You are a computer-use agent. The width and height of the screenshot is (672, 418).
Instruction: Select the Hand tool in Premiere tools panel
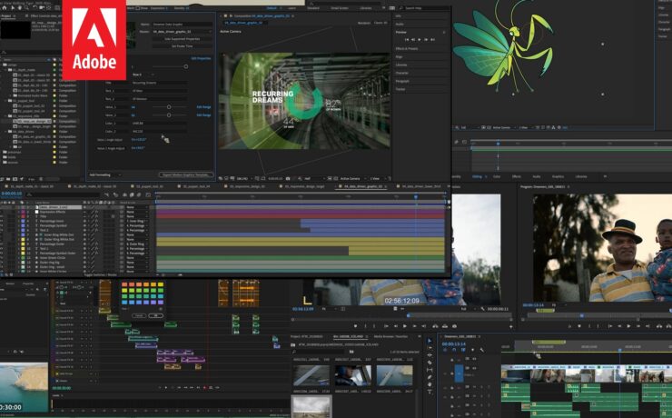[430, 384]
